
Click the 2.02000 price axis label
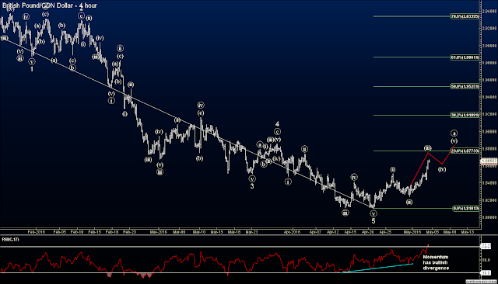click(x=489, y=29)
